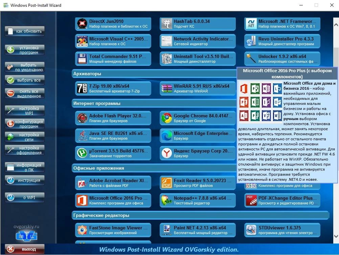Click the 7-Zip archiver icon
The width and height of the screenshot is (339, 255).
point(82,88)
